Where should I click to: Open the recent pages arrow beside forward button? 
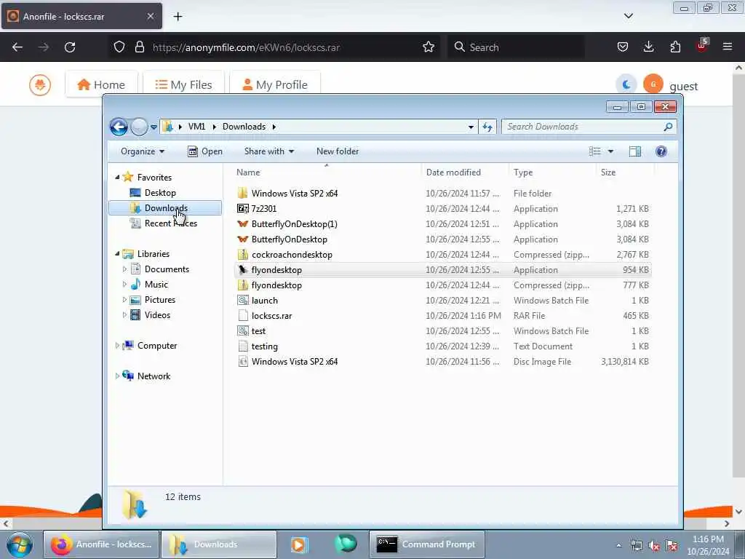point(154,127)
